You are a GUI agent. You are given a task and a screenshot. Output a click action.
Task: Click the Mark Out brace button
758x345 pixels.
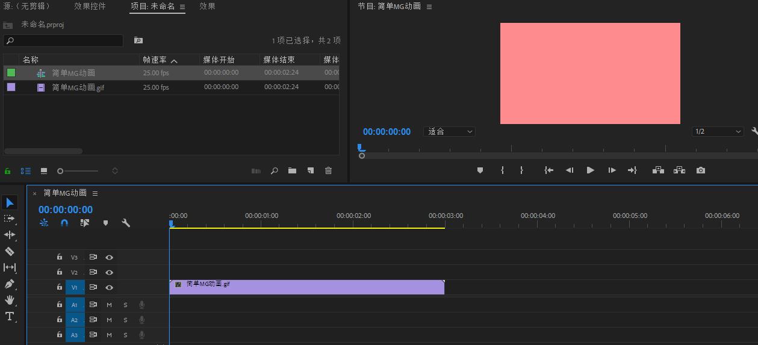tap(521, 170)
